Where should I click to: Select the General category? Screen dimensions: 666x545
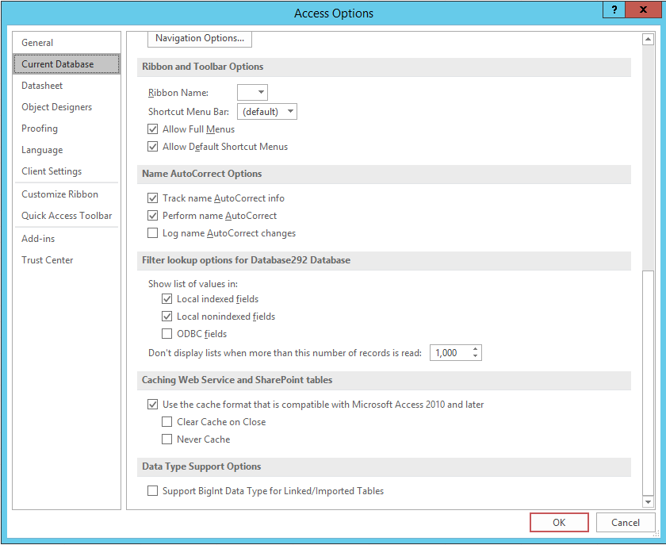pyautogui.click(x=37, y=43)
